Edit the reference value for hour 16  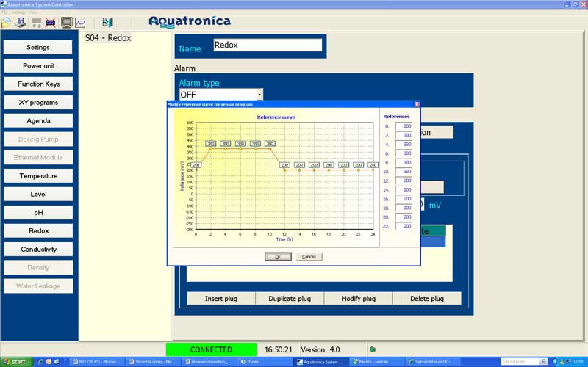[404, 199]
